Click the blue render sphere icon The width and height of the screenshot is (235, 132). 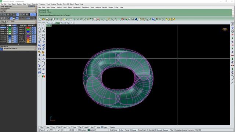[136, 19]
